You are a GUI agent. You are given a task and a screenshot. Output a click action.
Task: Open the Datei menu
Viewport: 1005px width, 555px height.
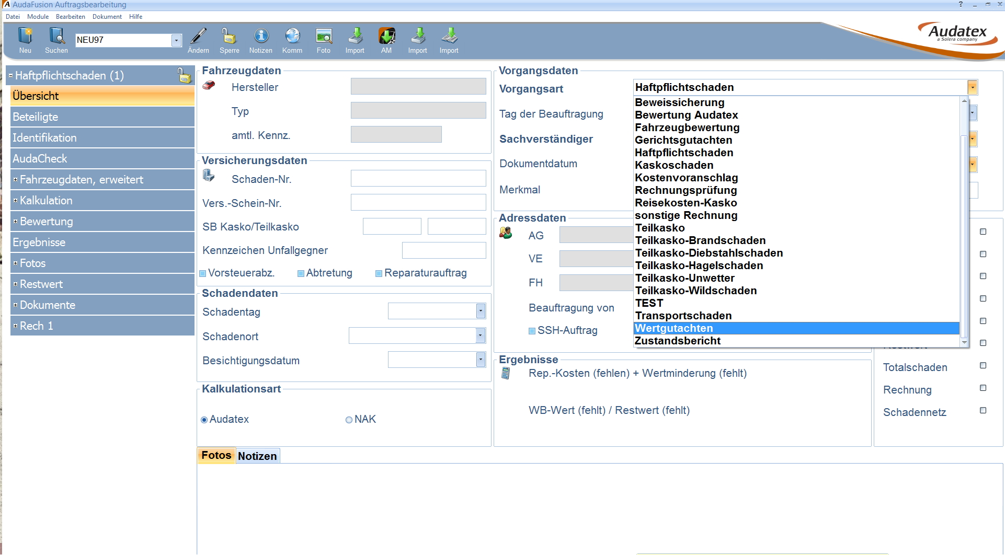[13, 17]
